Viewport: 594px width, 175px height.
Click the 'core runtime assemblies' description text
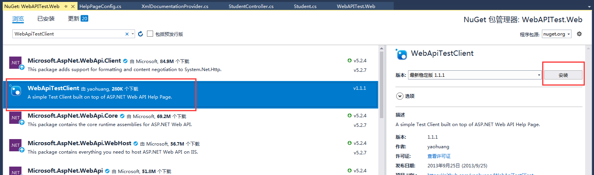(110, 125)
